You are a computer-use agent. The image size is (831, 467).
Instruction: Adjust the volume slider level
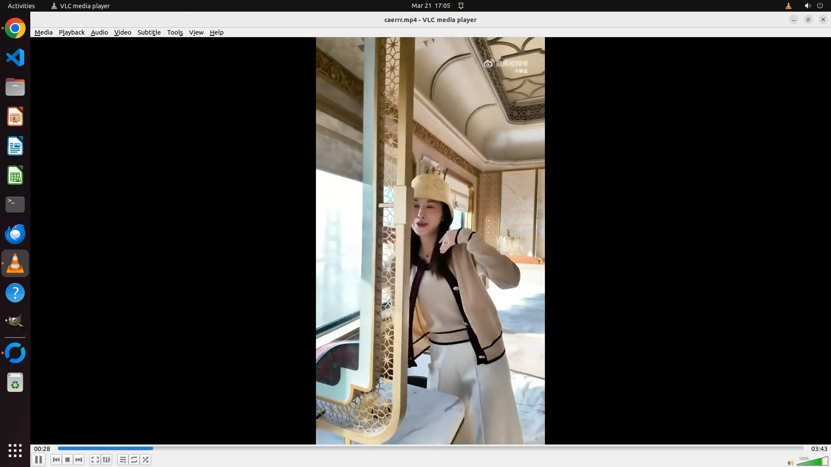[812, 462]
